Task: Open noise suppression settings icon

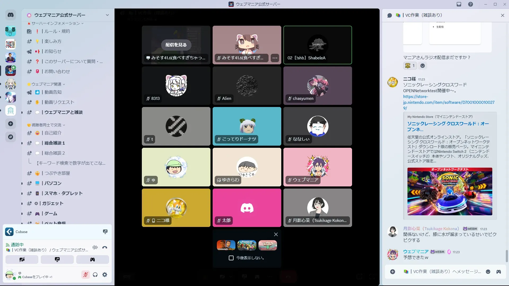Action: pyautogui.click(x=95, y=248)
